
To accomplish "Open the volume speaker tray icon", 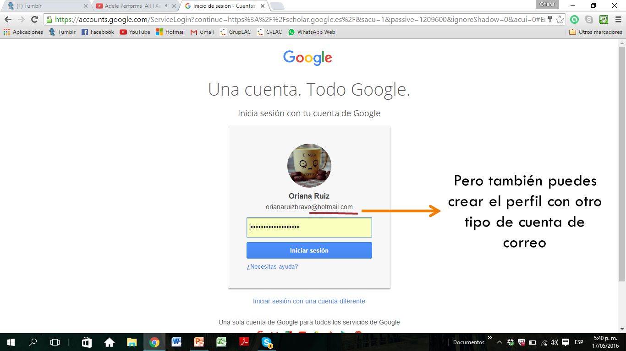I will (x=555, y=342).
